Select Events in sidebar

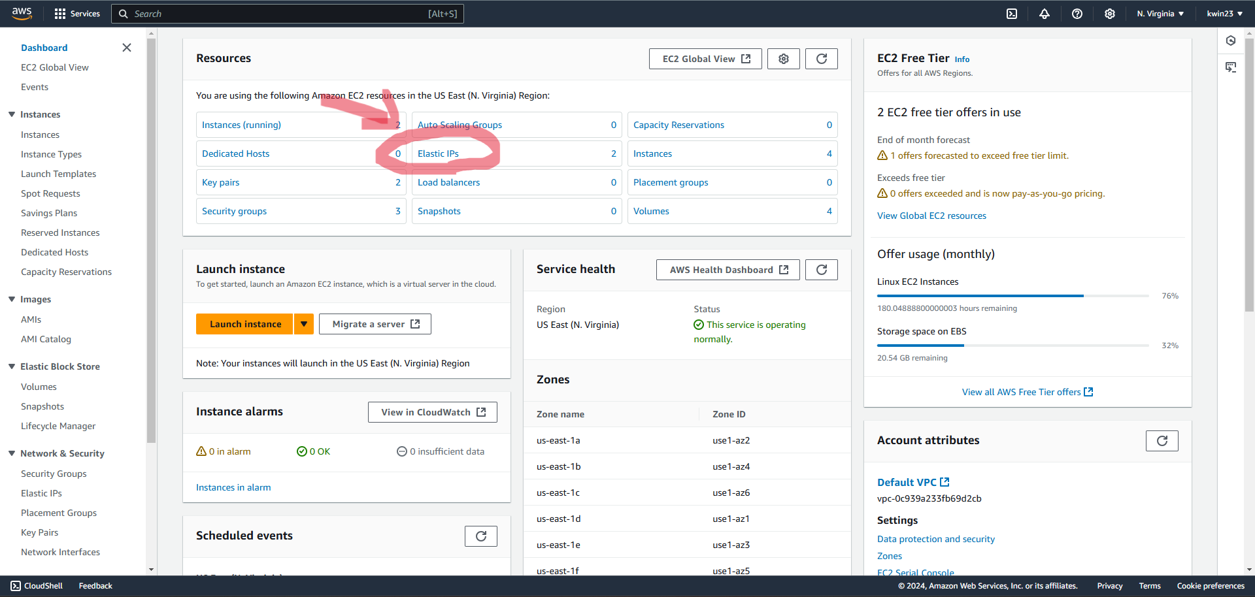point(35,87)
